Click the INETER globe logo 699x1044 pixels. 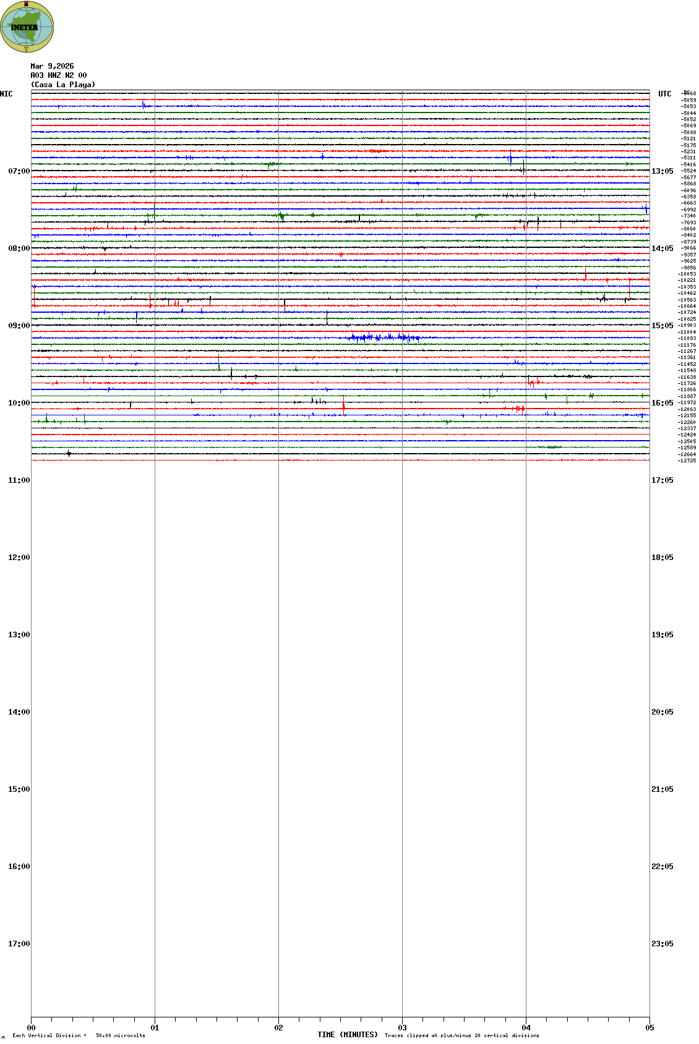(x=27, y=27)
